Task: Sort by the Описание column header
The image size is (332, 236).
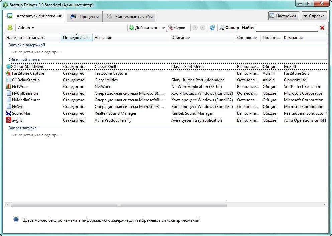Action: [x=202, y=38]
